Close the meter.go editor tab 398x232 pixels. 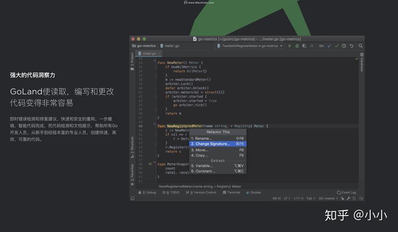tap(159, 54)
